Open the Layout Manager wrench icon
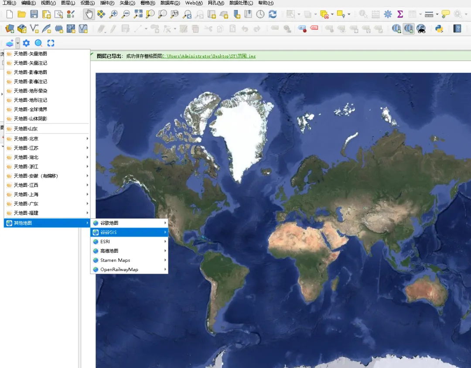Screen dimensions: 471x368 point(58,14)
